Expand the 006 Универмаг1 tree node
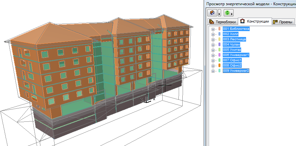Screen dimensions: 296x146 (x=213, y=55)
